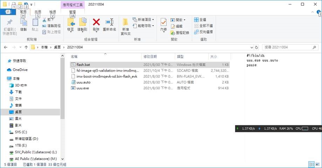Click the Properties checkmark icon

coord(163,22)
